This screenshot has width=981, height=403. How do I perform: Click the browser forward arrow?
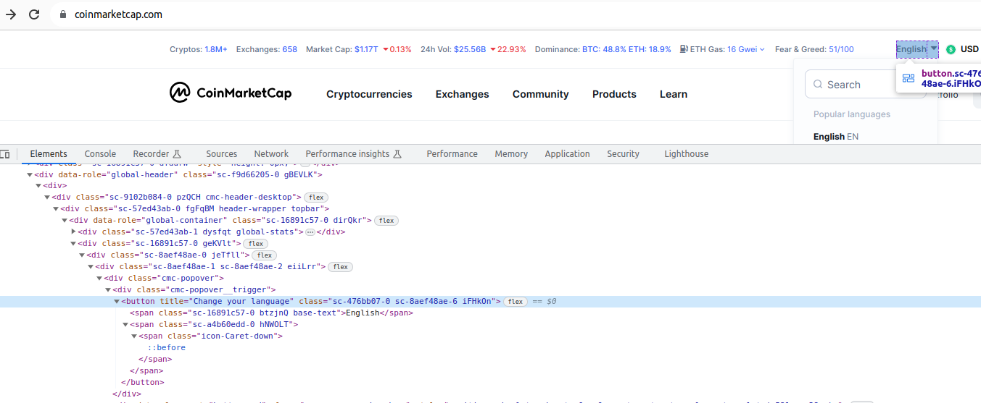pyautogui.click(x=11, y=14)
